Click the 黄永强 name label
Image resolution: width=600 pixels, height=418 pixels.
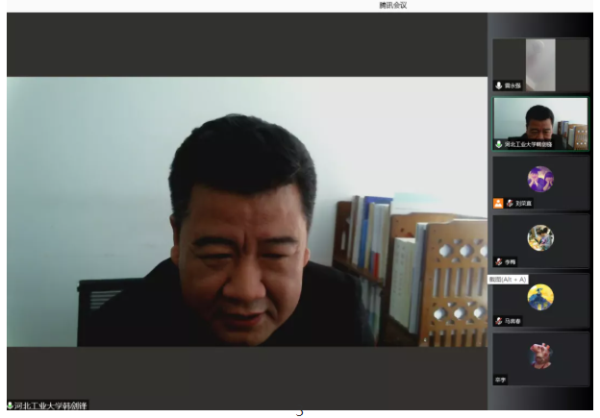(513, 86)
